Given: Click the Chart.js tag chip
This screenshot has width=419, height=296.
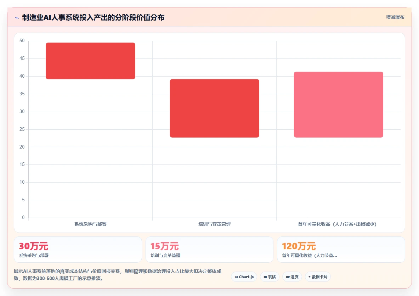Looking at the screenshot, I should tap(244, 277).
